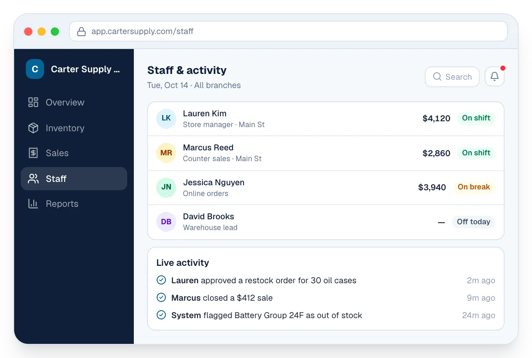This screenshot has width=532, height=358.
Task: Click Lauren Kim's On shift badge
Action: (x=476, y=118)
